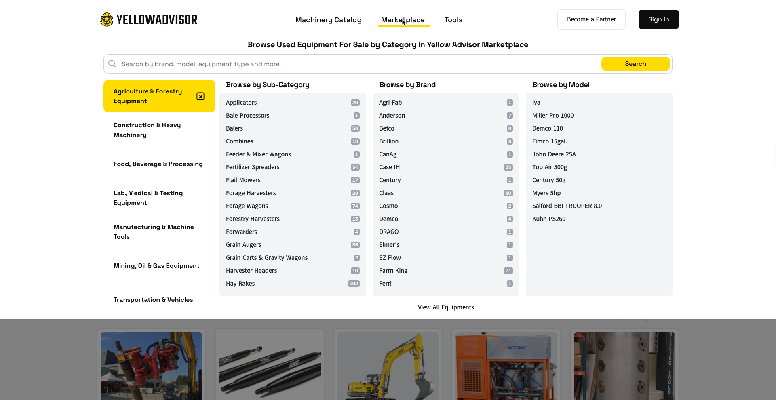Select the Demco 110 model
The width and height of the screenshot is (776, 400).
point(547,128)
